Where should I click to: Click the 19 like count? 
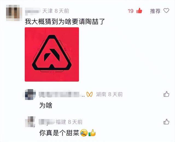coord(131,11)
